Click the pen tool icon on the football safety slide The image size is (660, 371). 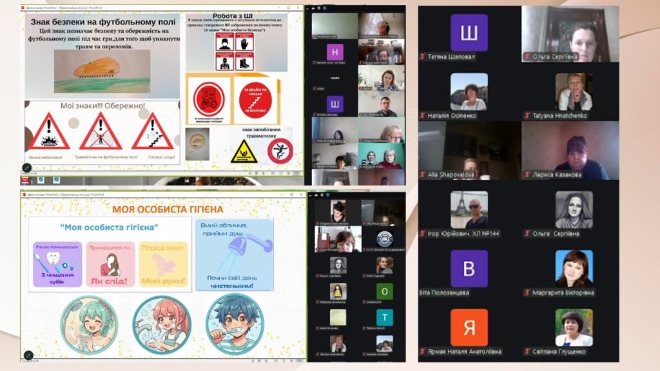pos(27,168)
